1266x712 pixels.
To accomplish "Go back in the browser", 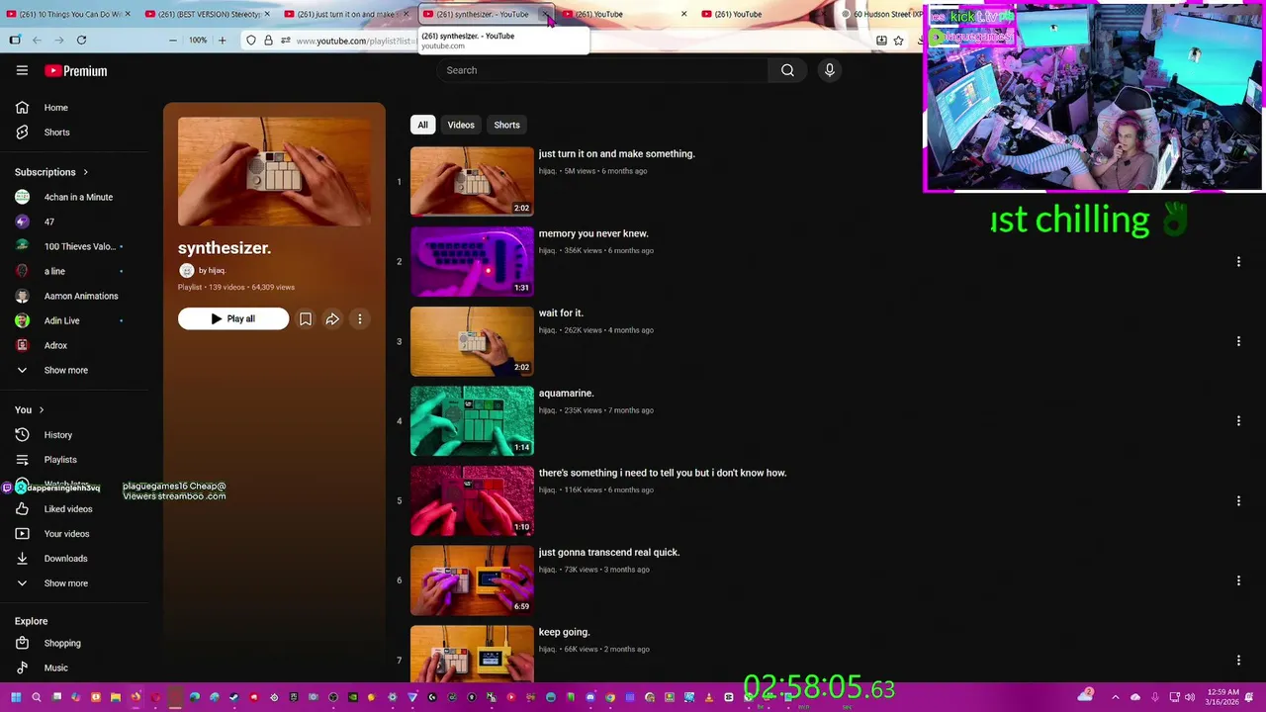I will (37, 41).
